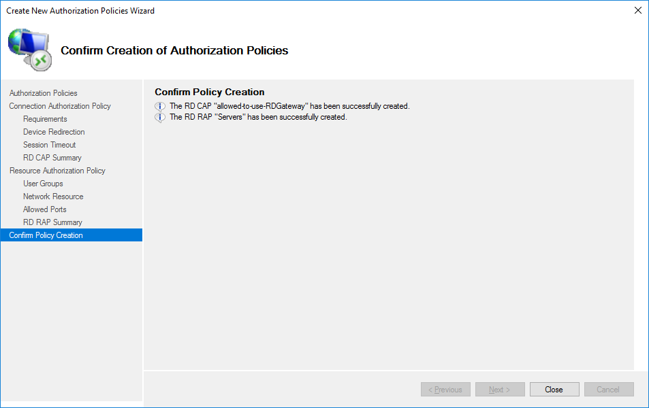Jump to the User Groups step
This screenshot has height=408, width=649.
point(43,184)
